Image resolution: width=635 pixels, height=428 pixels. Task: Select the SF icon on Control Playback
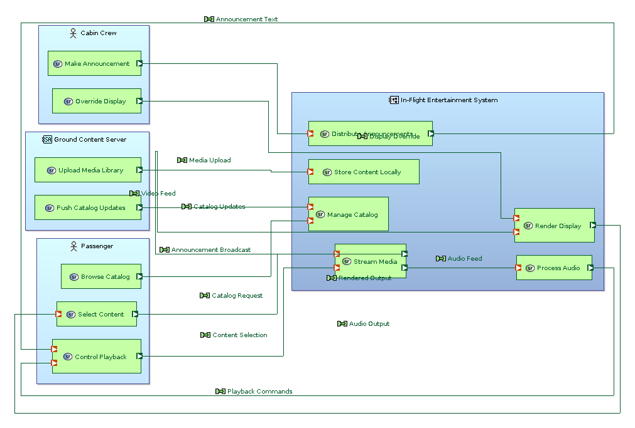click(67, 356)
